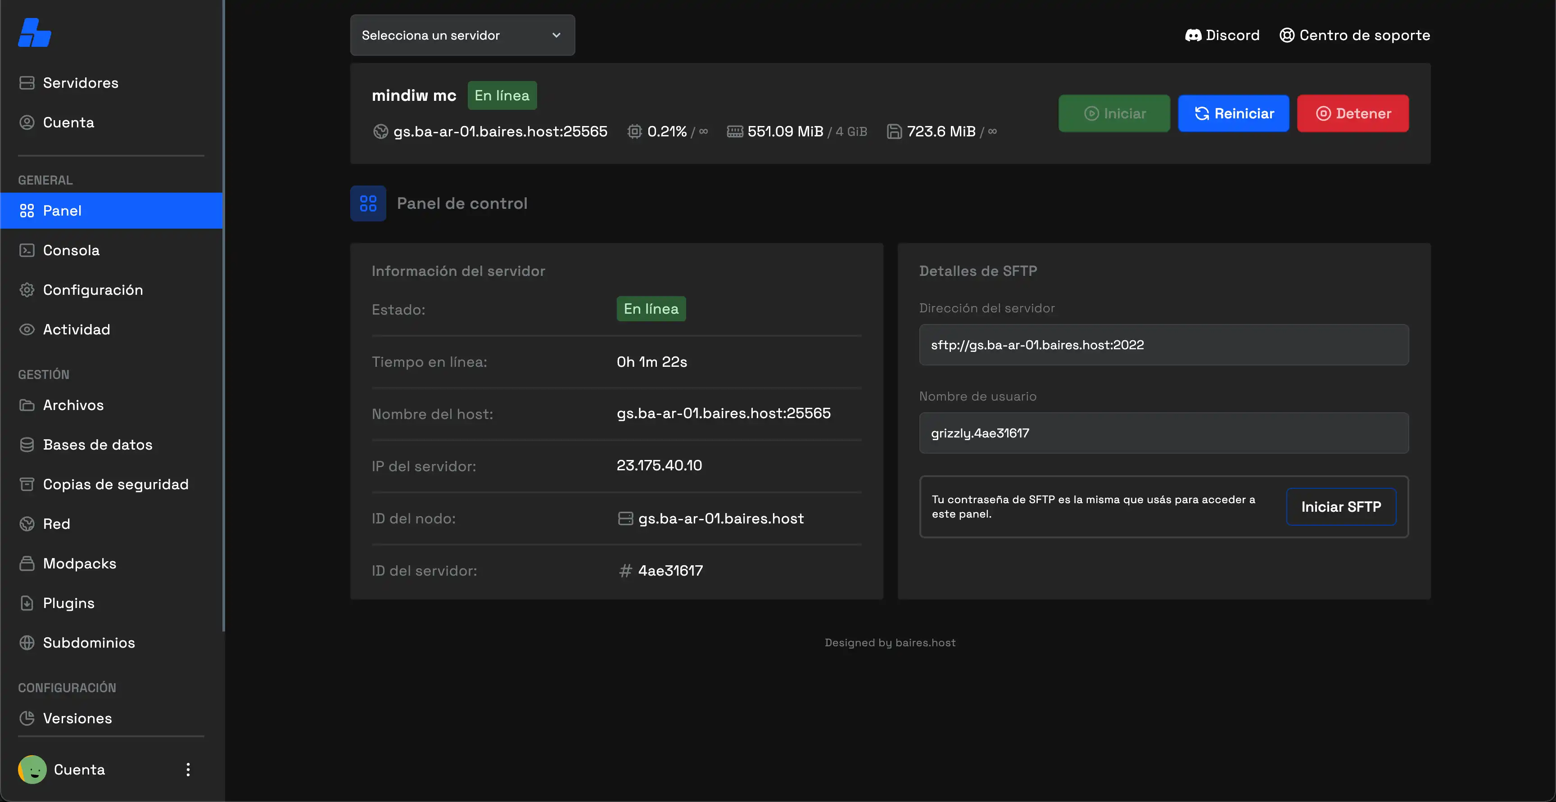Open Copias de seguridad archive icon

[x=27, y=484]
